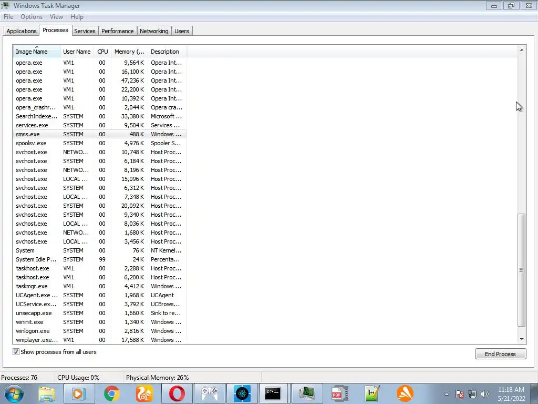Sort by CPU column header
Image resolution: width=538 pixels, height=404 pixels.
pyautogui.click(x=102, y=52)
